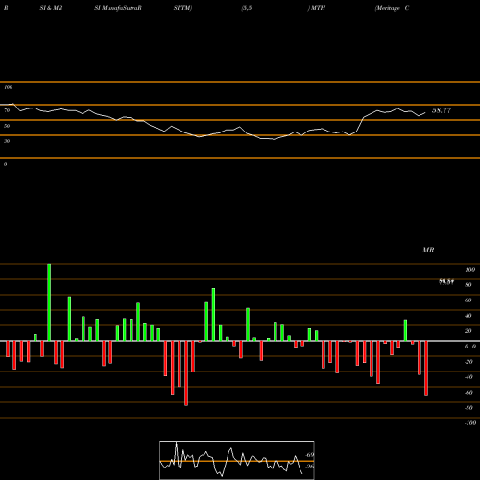This screenshot has width=480, height=480.
Task: Click the 80 label on MR axis
Action: click(468, 285)
